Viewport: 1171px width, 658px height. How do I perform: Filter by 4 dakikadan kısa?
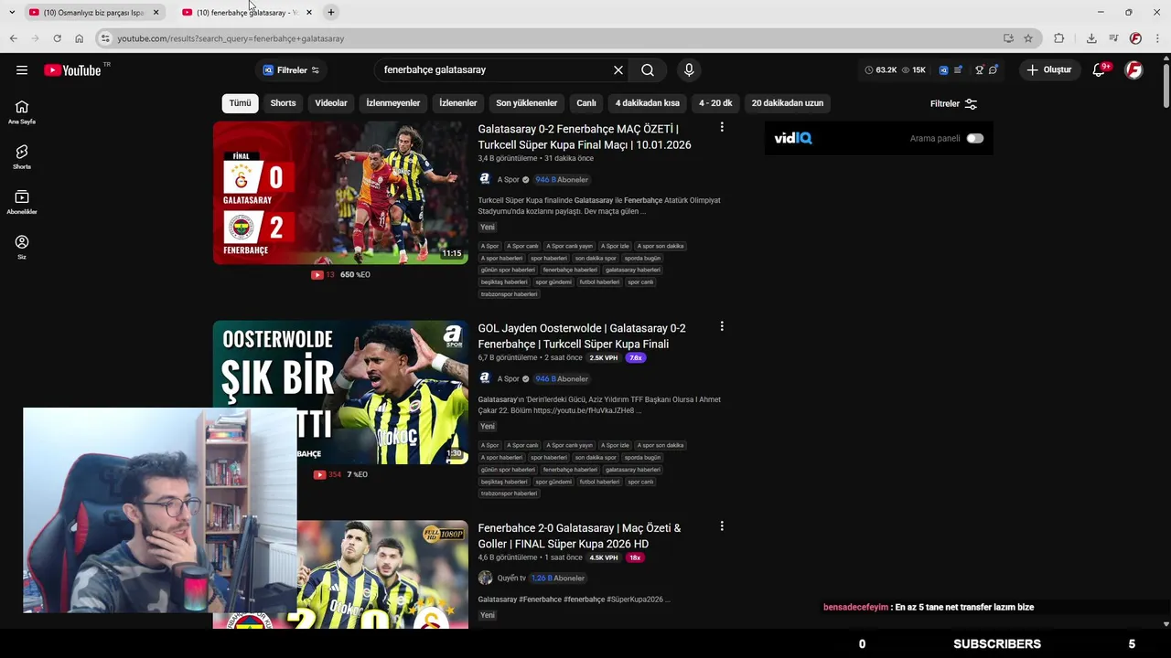point(648,103)
